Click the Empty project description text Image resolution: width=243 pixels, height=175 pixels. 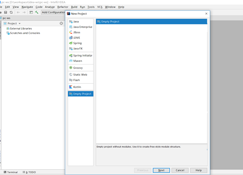pos(139,147)
